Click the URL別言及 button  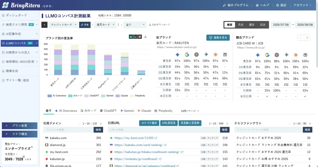(x=169, y=123)
